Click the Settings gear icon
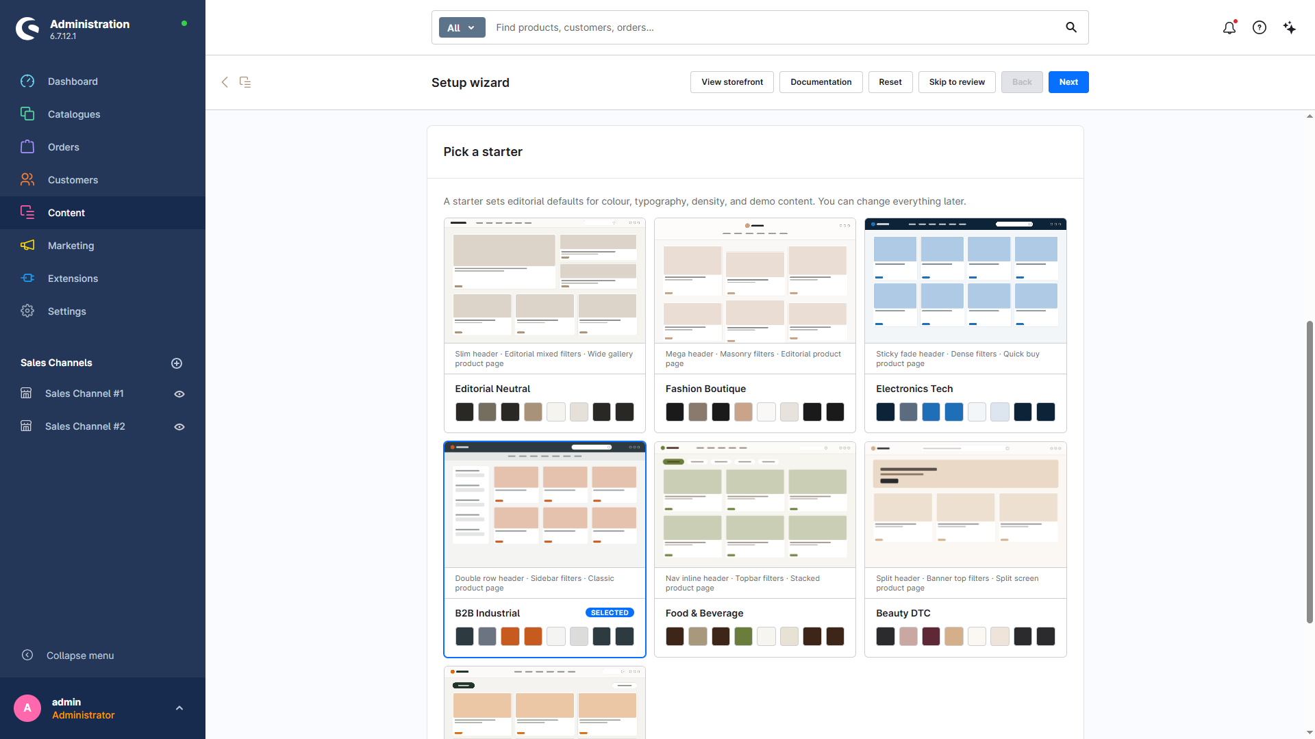The height and width of the screenshot is (739, 1315). click(27, 311)
